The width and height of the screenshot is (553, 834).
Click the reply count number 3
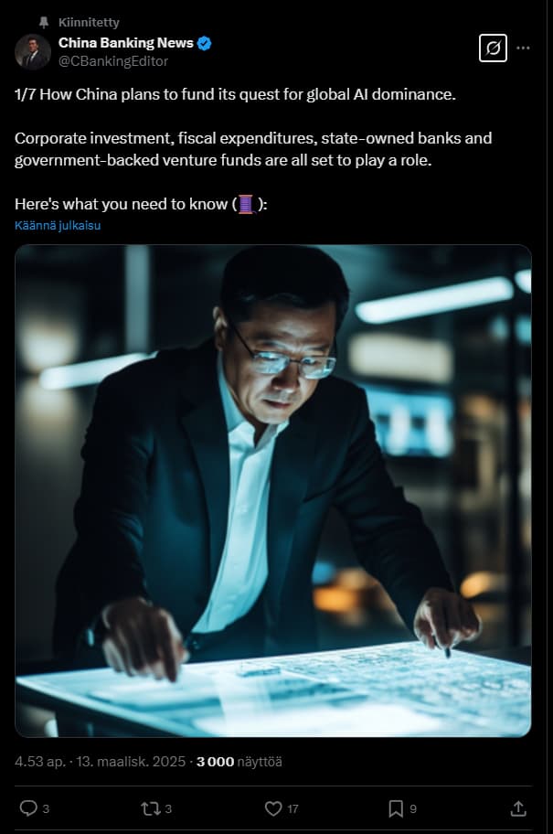(x=46, y=809)
